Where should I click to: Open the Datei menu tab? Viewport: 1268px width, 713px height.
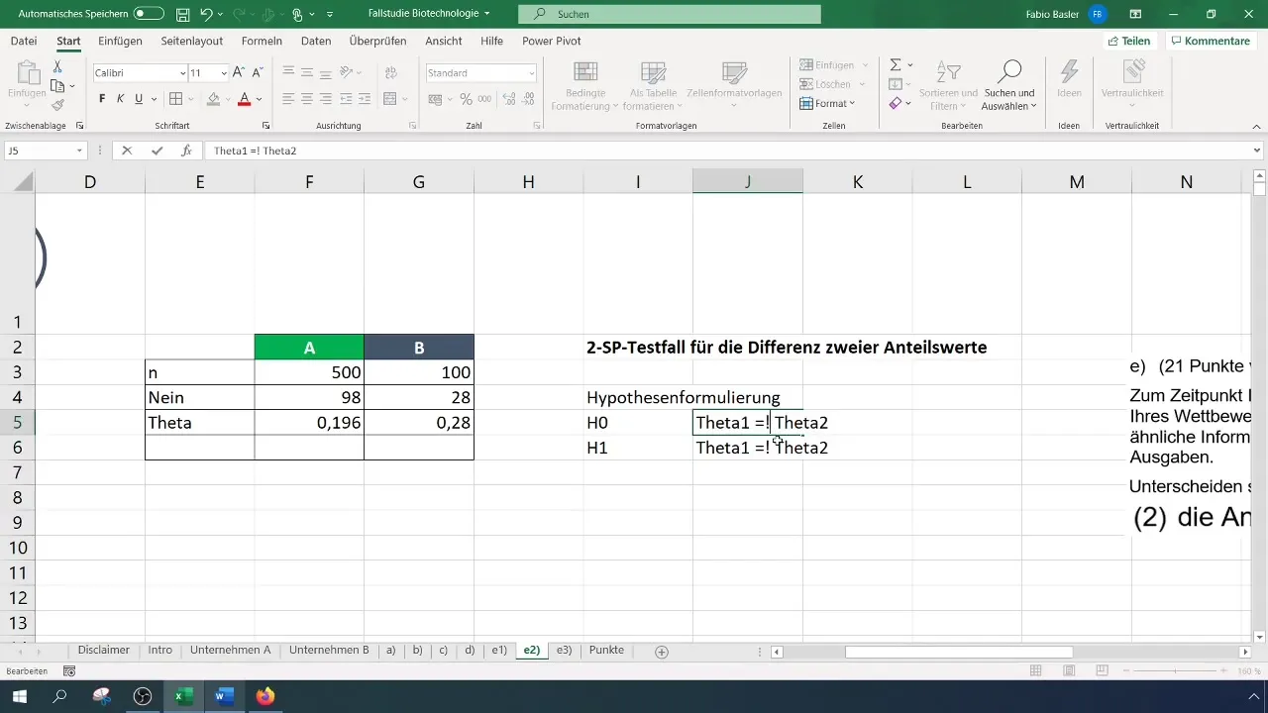[24, 42]
